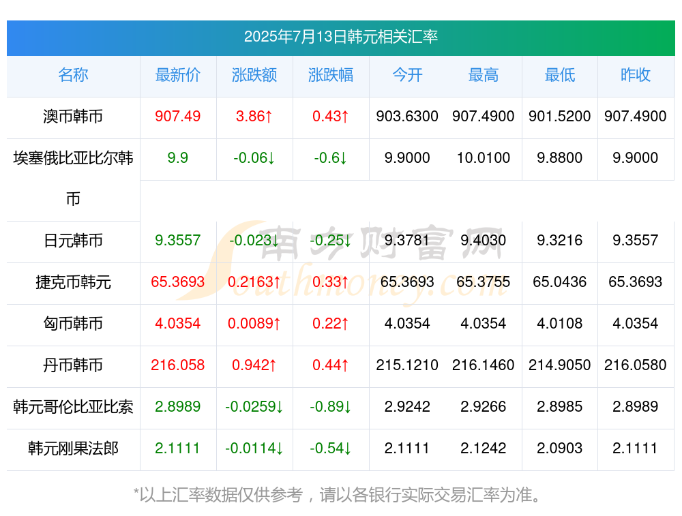Click the 韩元哥伦比亚比索 row name

pyautogui.click(x=73, y=407)
